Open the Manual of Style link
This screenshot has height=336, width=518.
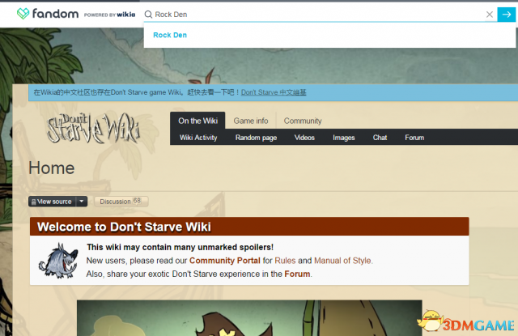tap(342, 261)
